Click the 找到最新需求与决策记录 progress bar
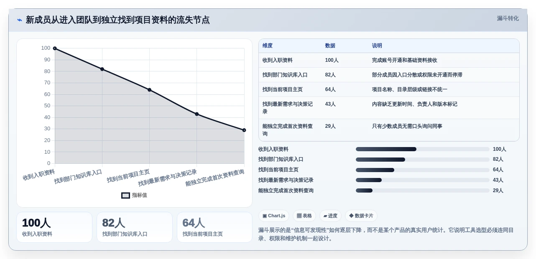Screen dimensions: 536x259 click(x=423, y=180)
